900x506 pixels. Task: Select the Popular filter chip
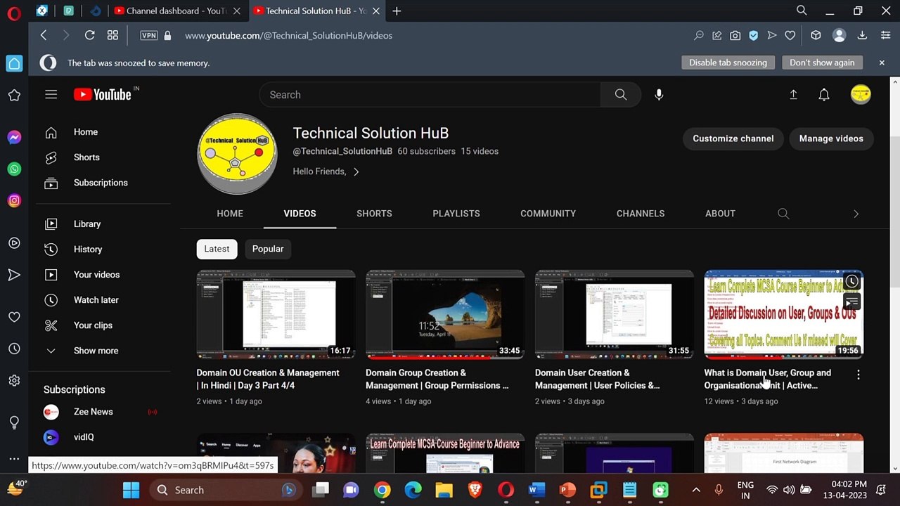(x=268, y=249)
